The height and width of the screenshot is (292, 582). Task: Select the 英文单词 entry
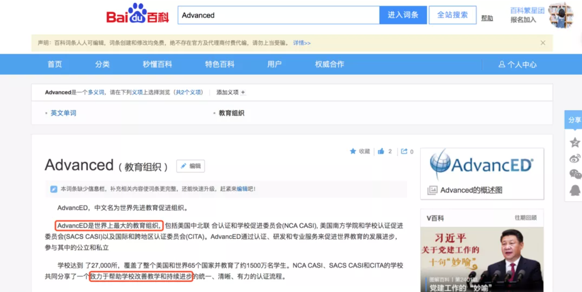(63, 113)
